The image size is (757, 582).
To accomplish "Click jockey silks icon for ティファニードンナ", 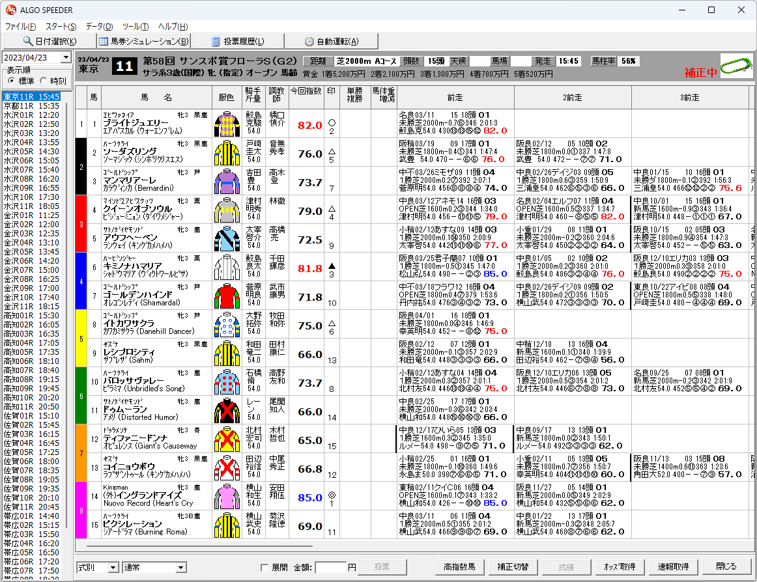I will [x=227, y=439].
